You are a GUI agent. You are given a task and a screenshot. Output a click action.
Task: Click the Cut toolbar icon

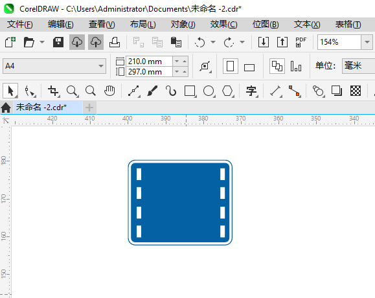tap(138, 42)
